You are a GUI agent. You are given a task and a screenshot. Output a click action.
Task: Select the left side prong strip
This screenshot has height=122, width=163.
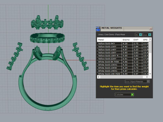point(15,56)
